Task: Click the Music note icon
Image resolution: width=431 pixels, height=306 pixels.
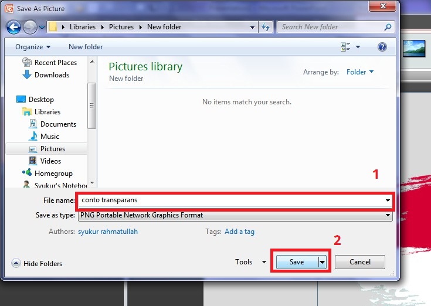Action: (33, 136)
